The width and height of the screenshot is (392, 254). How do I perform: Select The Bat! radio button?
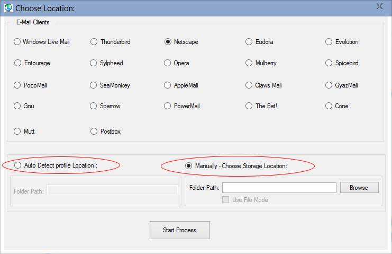249,106
